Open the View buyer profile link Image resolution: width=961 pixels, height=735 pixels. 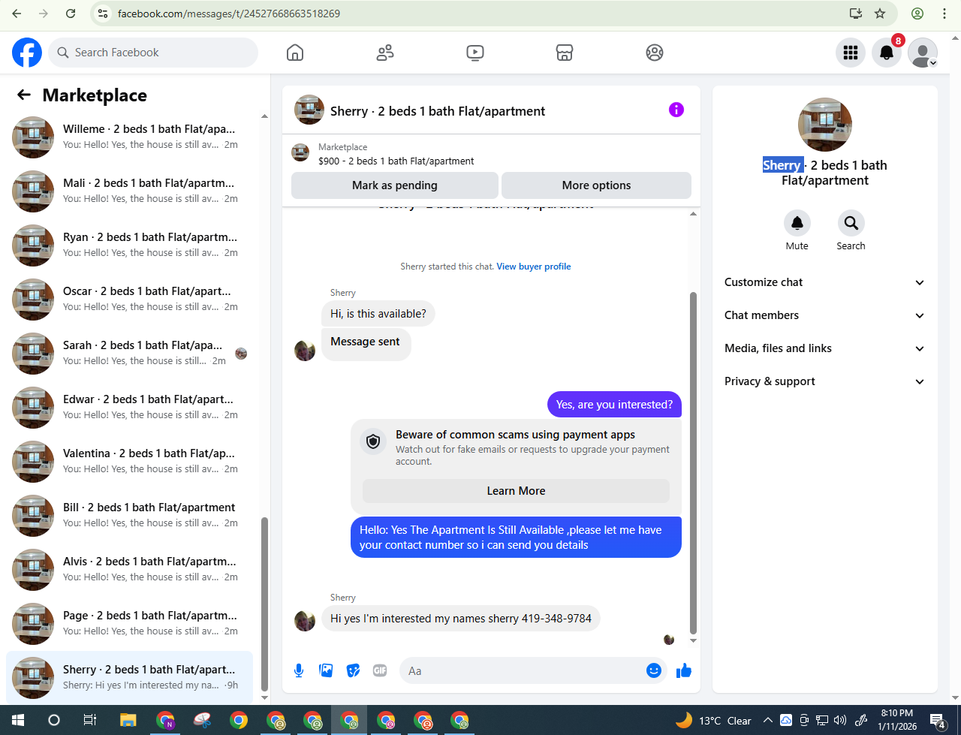click(534, 267)
